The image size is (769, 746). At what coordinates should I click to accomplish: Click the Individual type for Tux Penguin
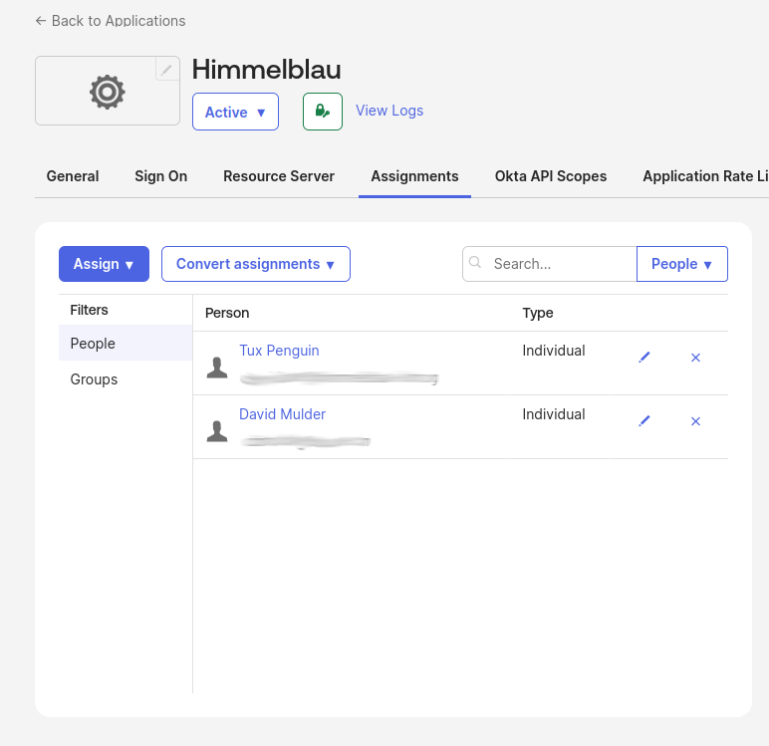coord(554,351)
